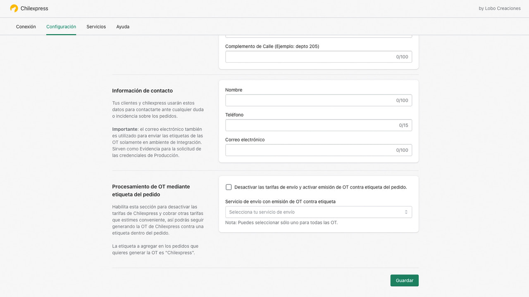Switch to the Conexión tab
The width and height of the screenshot is (529, 297).
pyautogui.click(x=26, y=26)
